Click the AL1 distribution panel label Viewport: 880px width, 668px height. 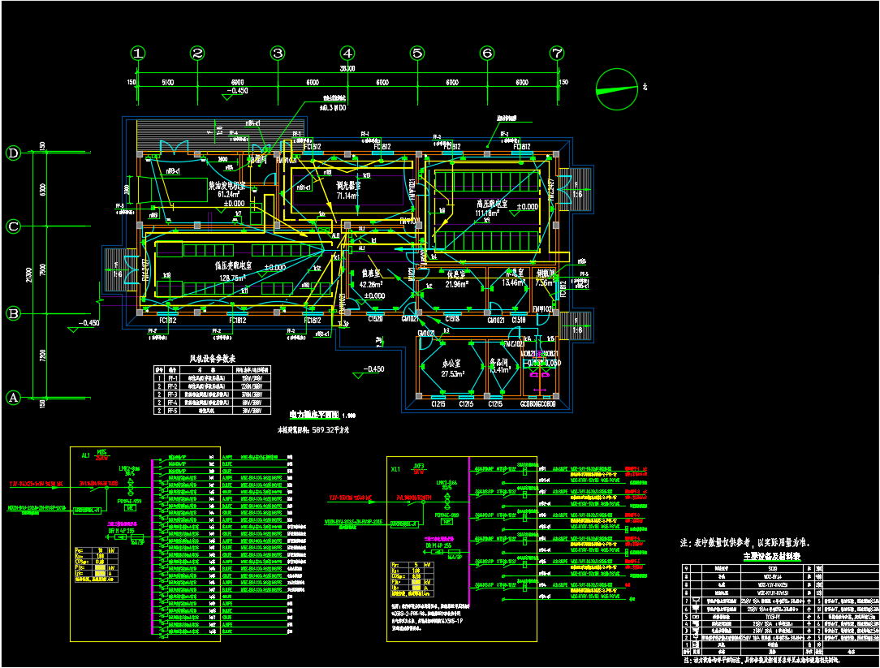tap(86, 456)
